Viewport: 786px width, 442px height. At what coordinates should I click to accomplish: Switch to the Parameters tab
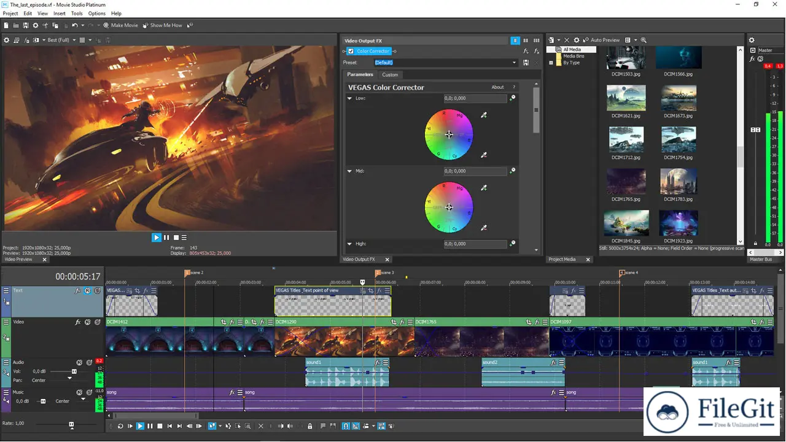(360, 74)
